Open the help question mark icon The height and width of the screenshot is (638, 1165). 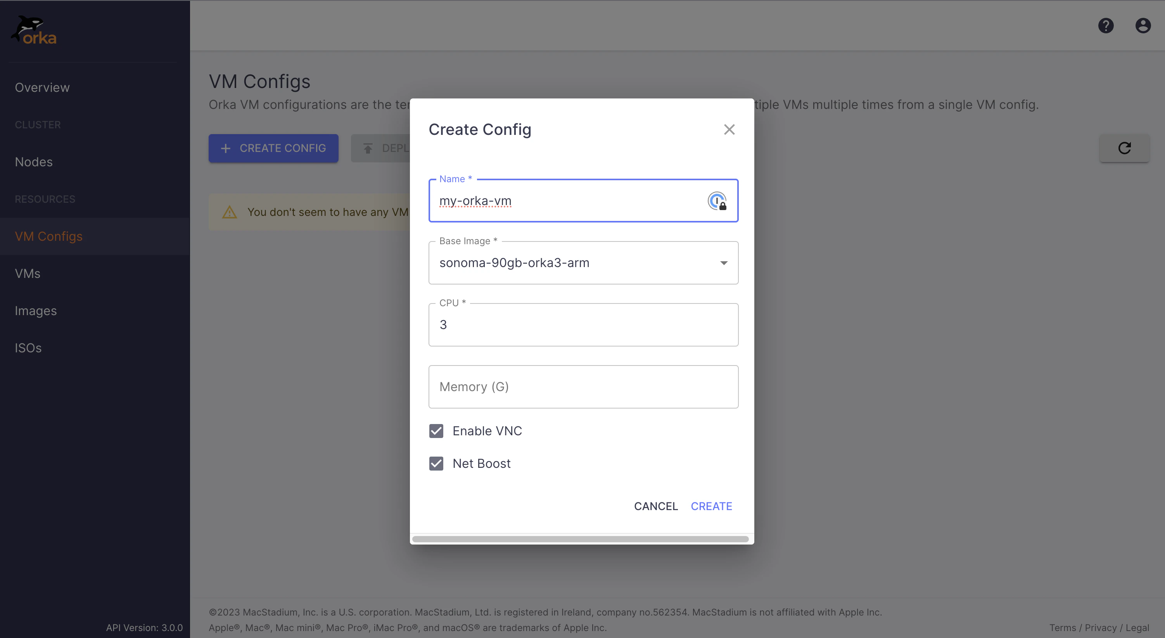(x=1106, y=25)
